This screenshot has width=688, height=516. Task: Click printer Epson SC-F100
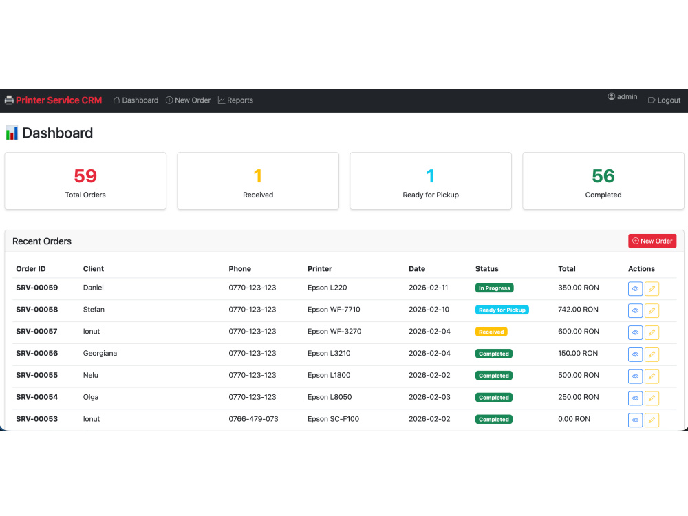[x=333, y=419]
